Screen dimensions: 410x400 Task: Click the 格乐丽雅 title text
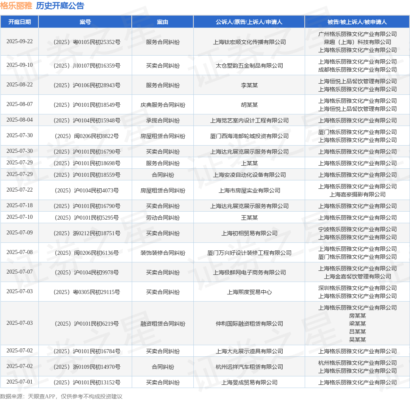(x=16, y=6)
